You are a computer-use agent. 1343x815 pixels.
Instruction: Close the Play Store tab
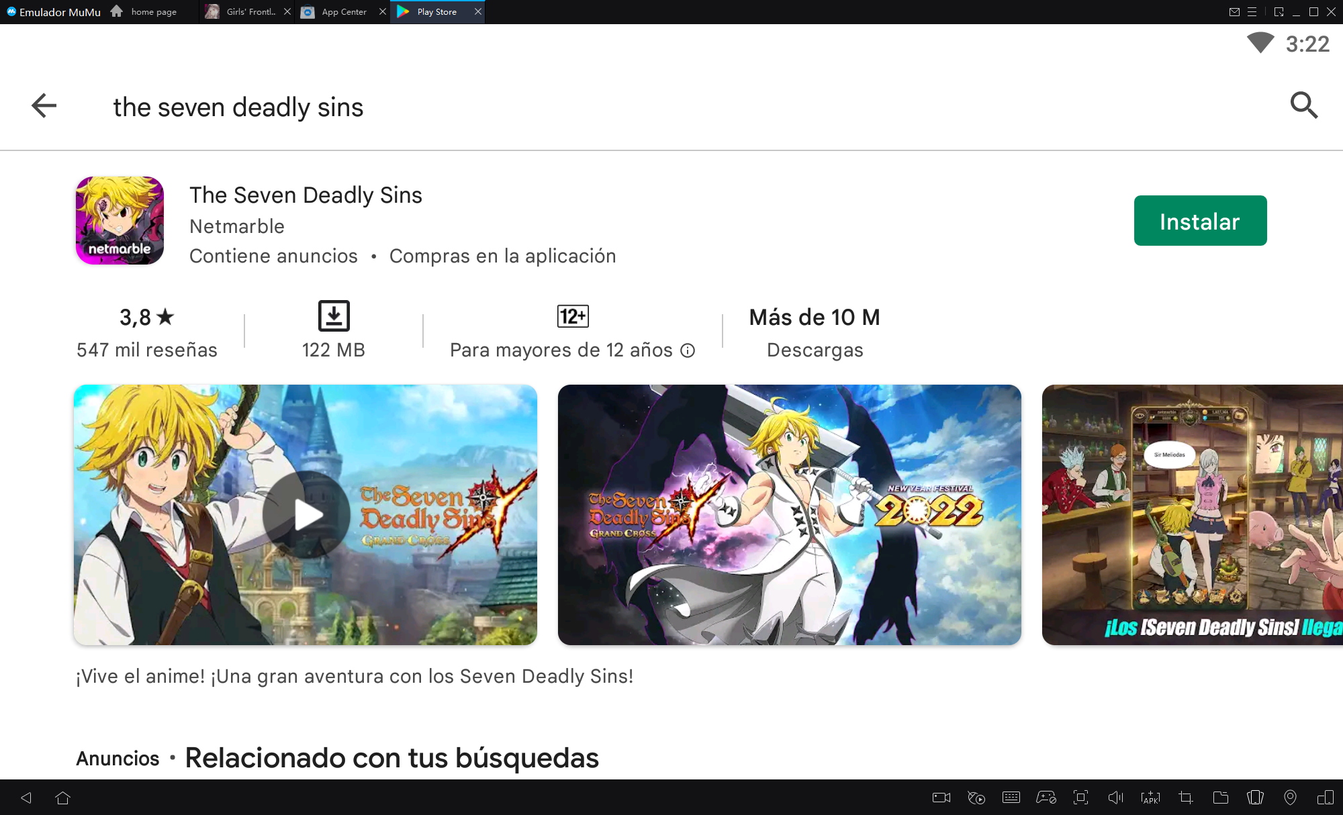(x=478, y=12)
